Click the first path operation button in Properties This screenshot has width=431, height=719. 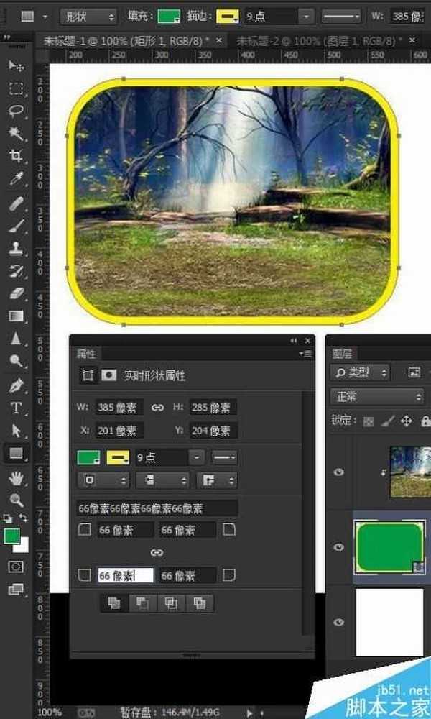coord(113,603)
